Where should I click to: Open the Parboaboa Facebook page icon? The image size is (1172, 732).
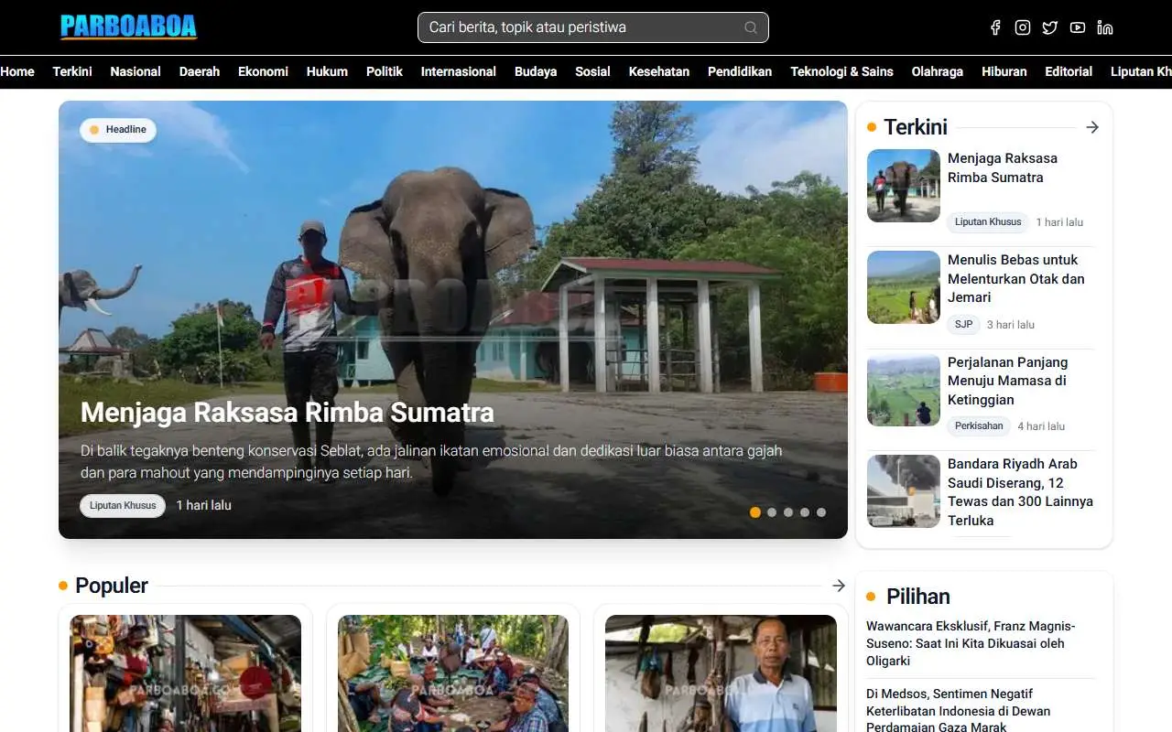click(995, 27)
